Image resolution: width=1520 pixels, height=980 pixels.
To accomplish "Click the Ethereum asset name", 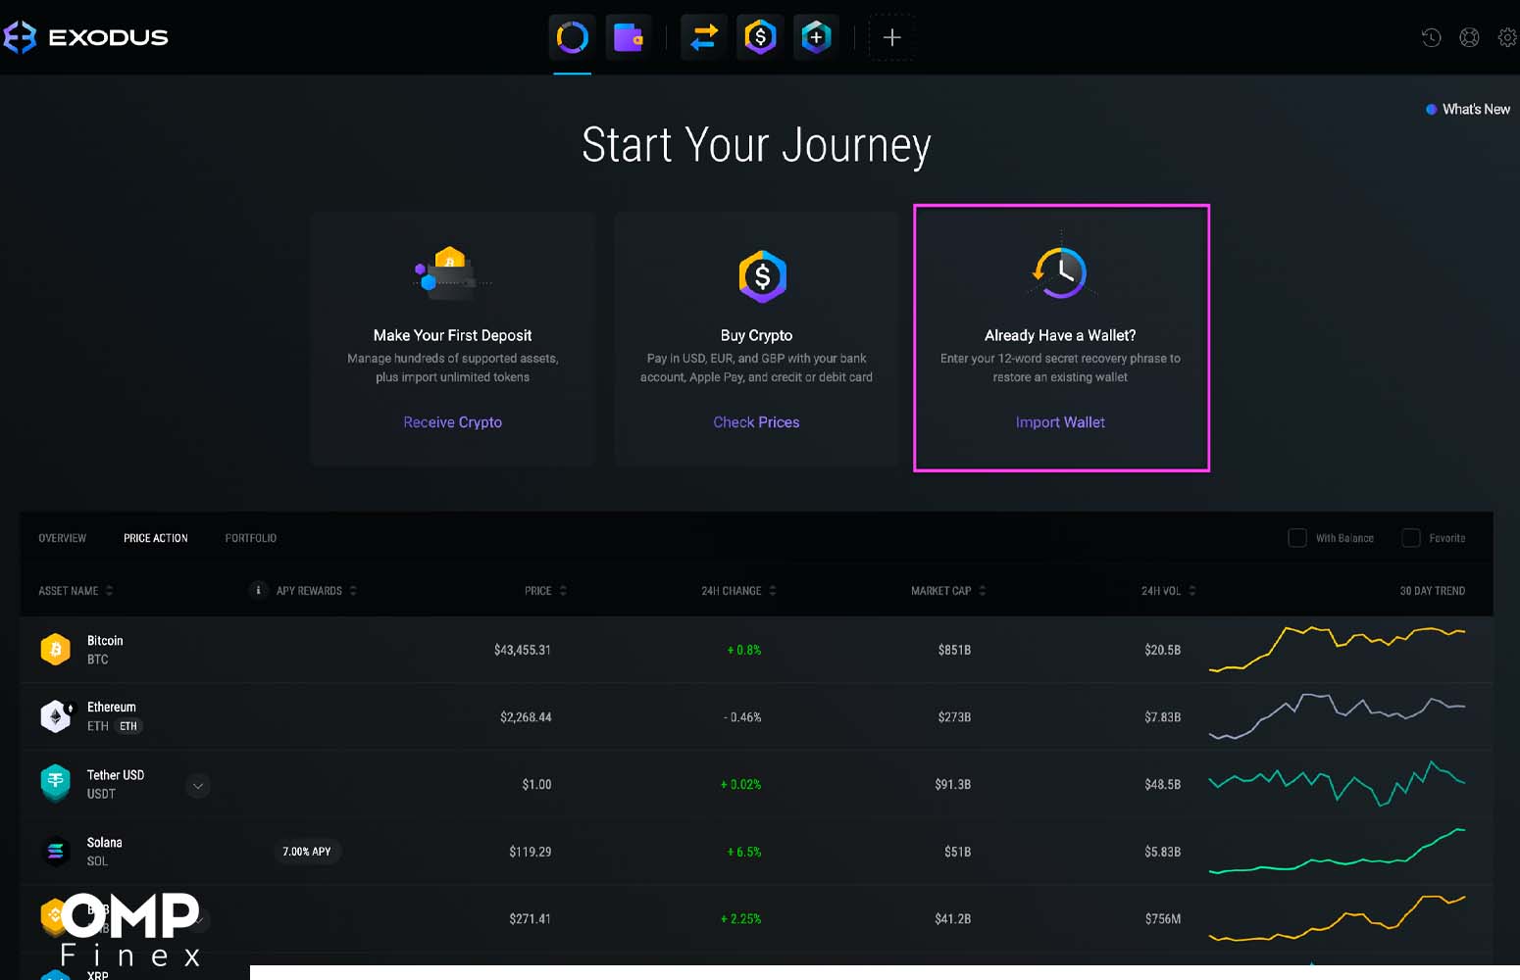I will [x=112, y=707].
